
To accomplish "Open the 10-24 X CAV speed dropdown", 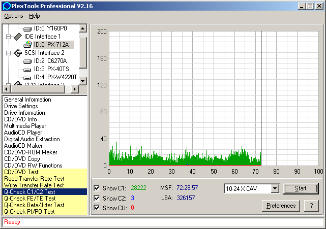I will click(275, 188).
